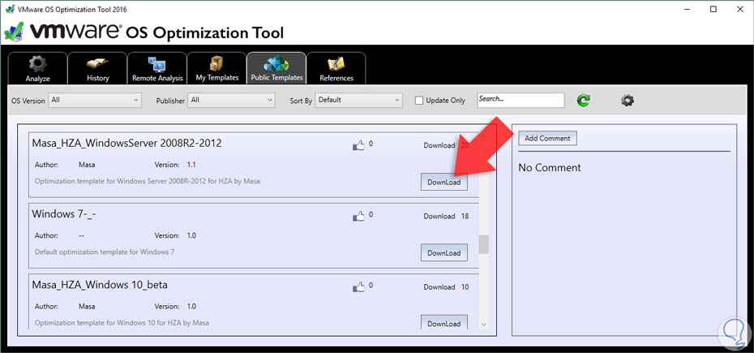Viewport: 754px width, 353px height.
Task: Like the Masa_HZA_Windows 10_beta template
Action: (359, 287)
